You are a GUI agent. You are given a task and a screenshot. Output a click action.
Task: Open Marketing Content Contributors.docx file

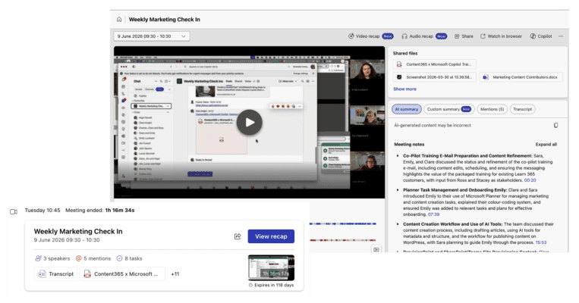point(521,77)
